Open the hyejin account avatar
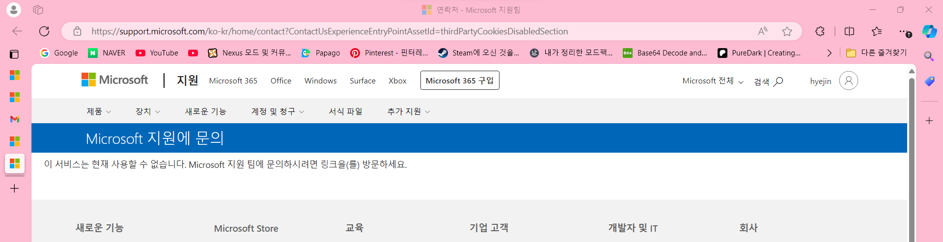This screenshot has height=242, width=943. click(x=849, y=81)
